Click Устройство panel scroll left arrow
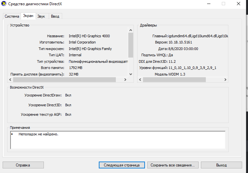 10,79
